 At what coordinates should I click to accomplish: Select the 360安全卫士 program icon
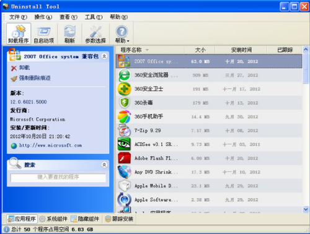pyautogui.click(x=124, y=89)
